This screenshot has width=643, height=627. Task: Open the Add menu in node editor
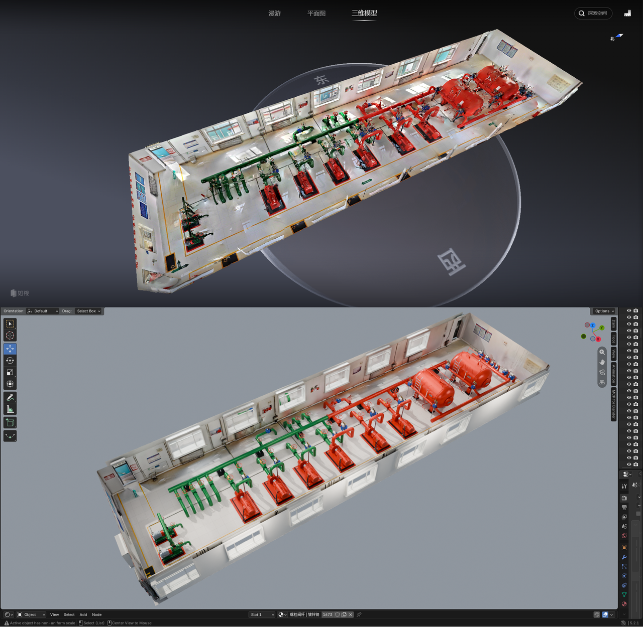83,614
